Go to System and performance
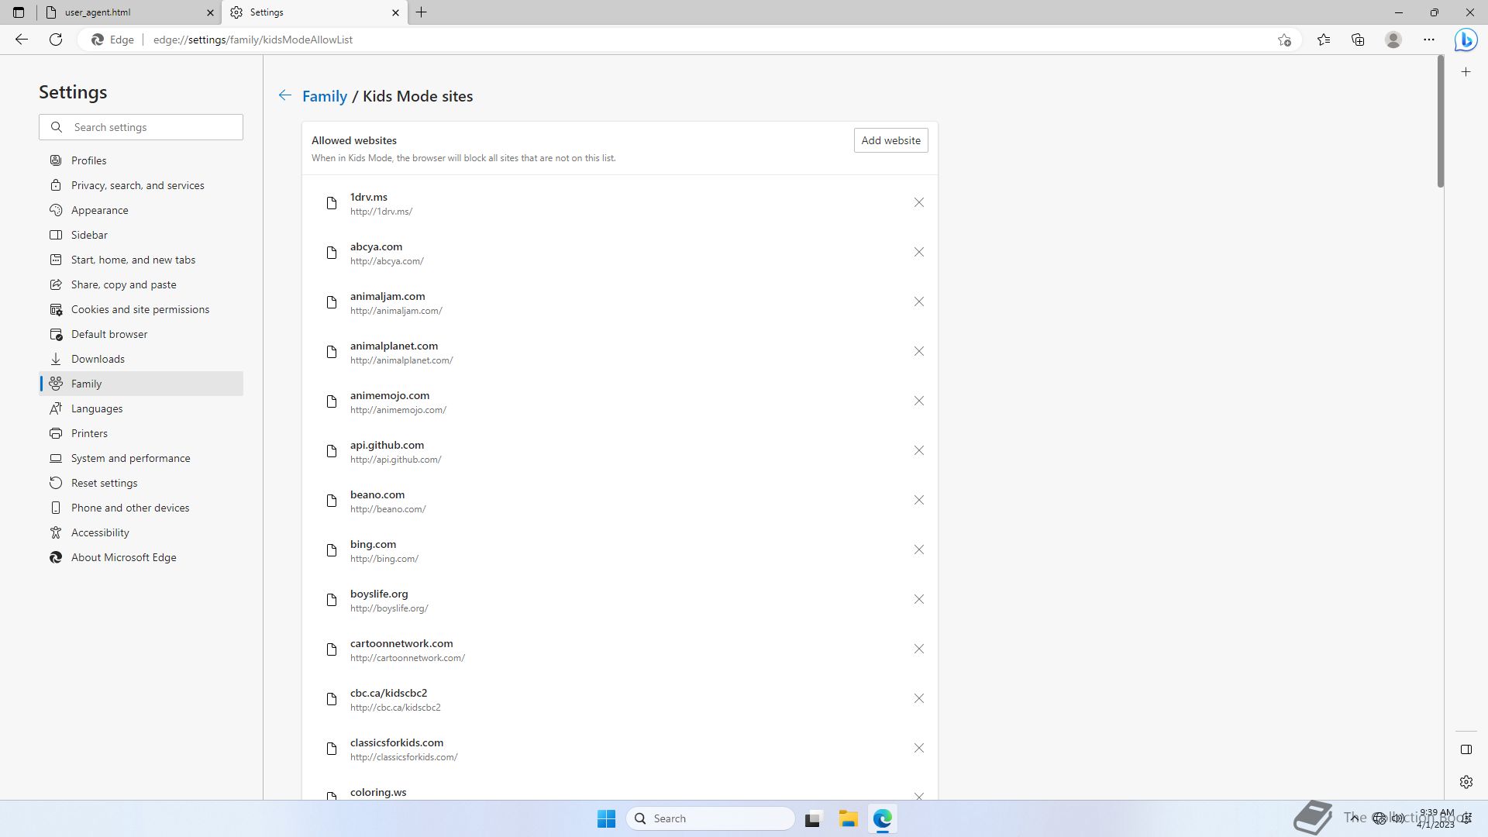The height and width of the screenshot is (837, 1488). (x=141, y=458)
